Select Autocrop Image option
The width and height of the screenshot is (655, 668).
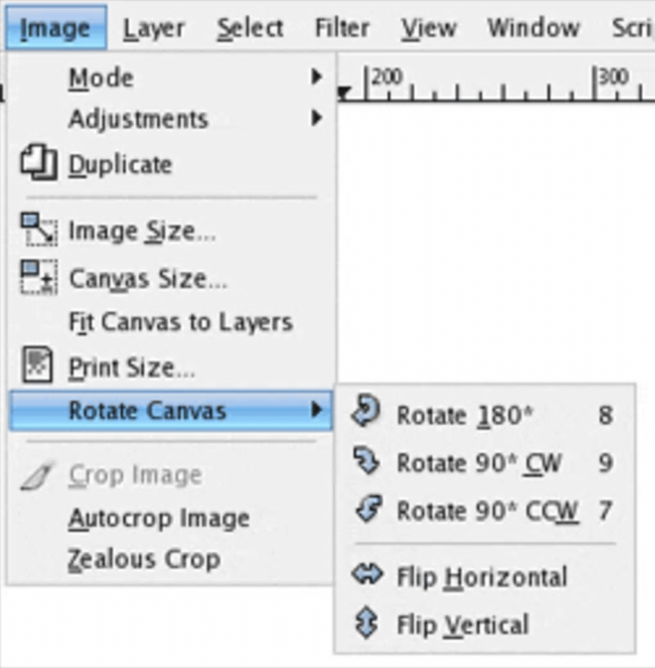(159, 518)
